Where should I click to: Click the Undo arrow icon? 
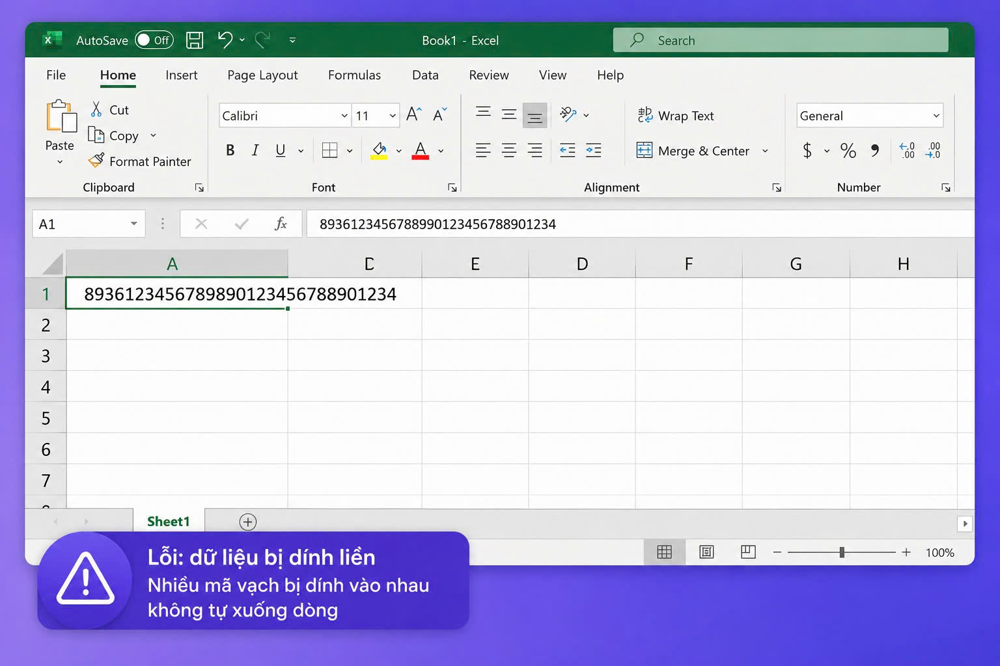tap(225, 40)
